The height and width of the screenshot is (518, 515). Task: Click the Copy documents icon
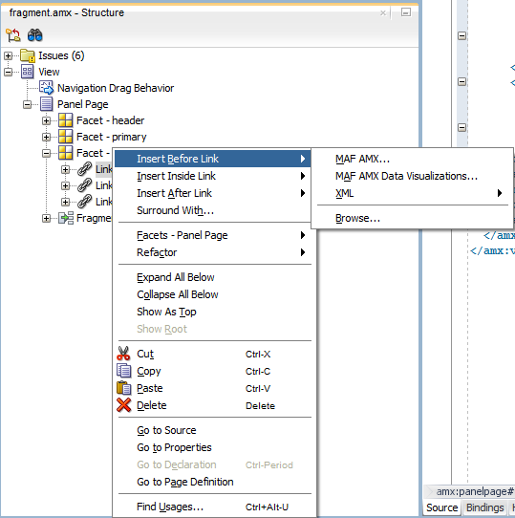123,371
